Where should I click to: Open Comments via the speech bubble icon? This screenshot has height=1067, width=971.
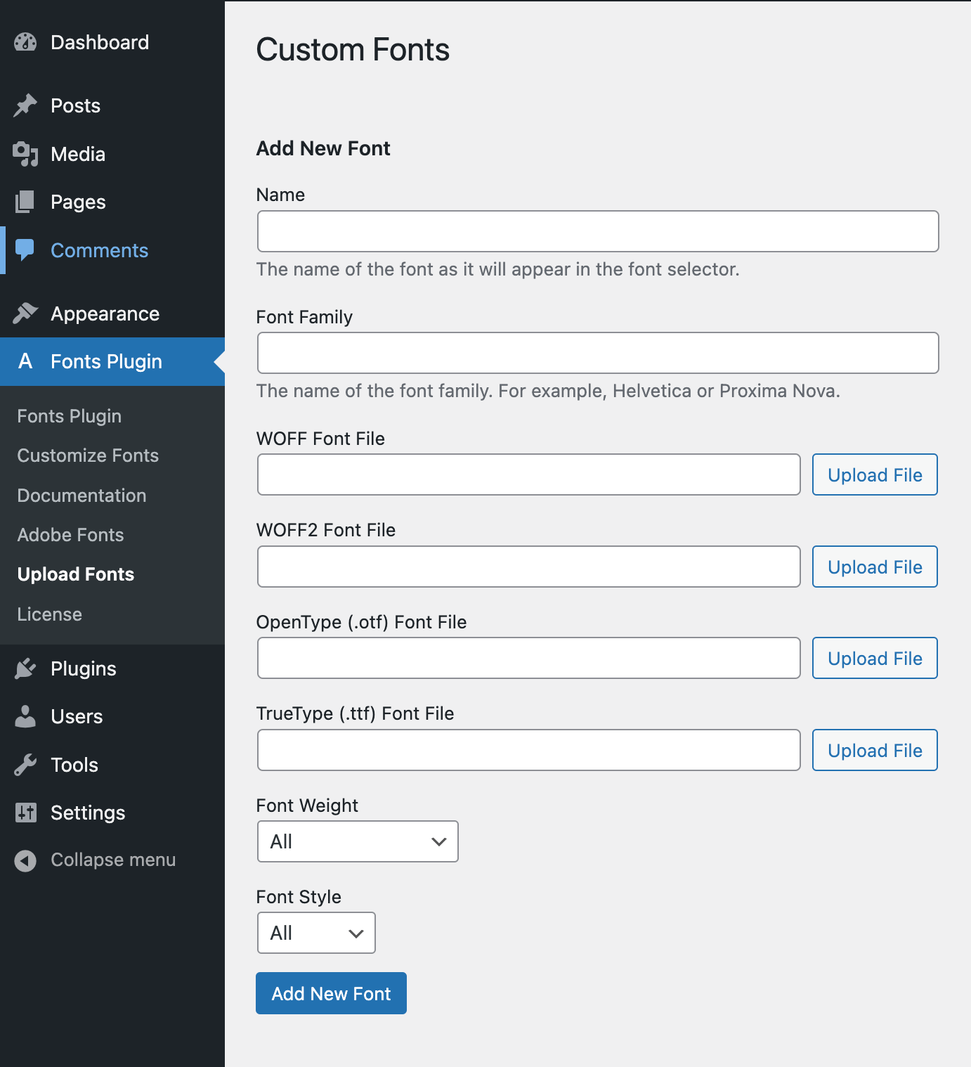(x=25, y=250)
